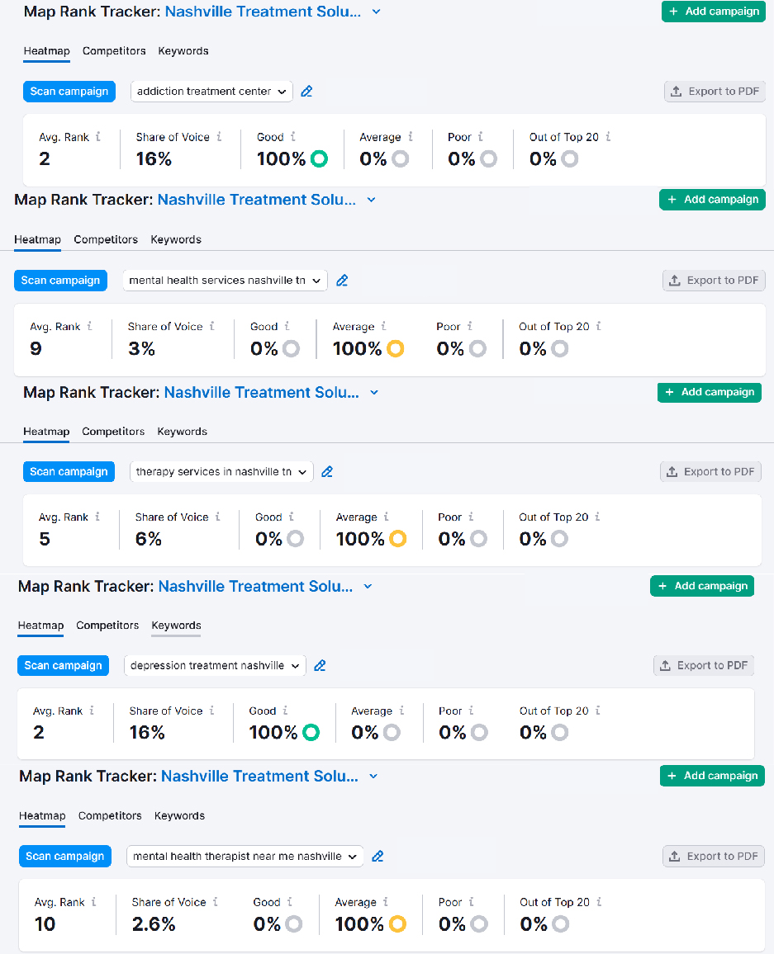Click info icon beside Share of Voice 2.6%
This screenshot has width=774, height=954.
(214, 903)
